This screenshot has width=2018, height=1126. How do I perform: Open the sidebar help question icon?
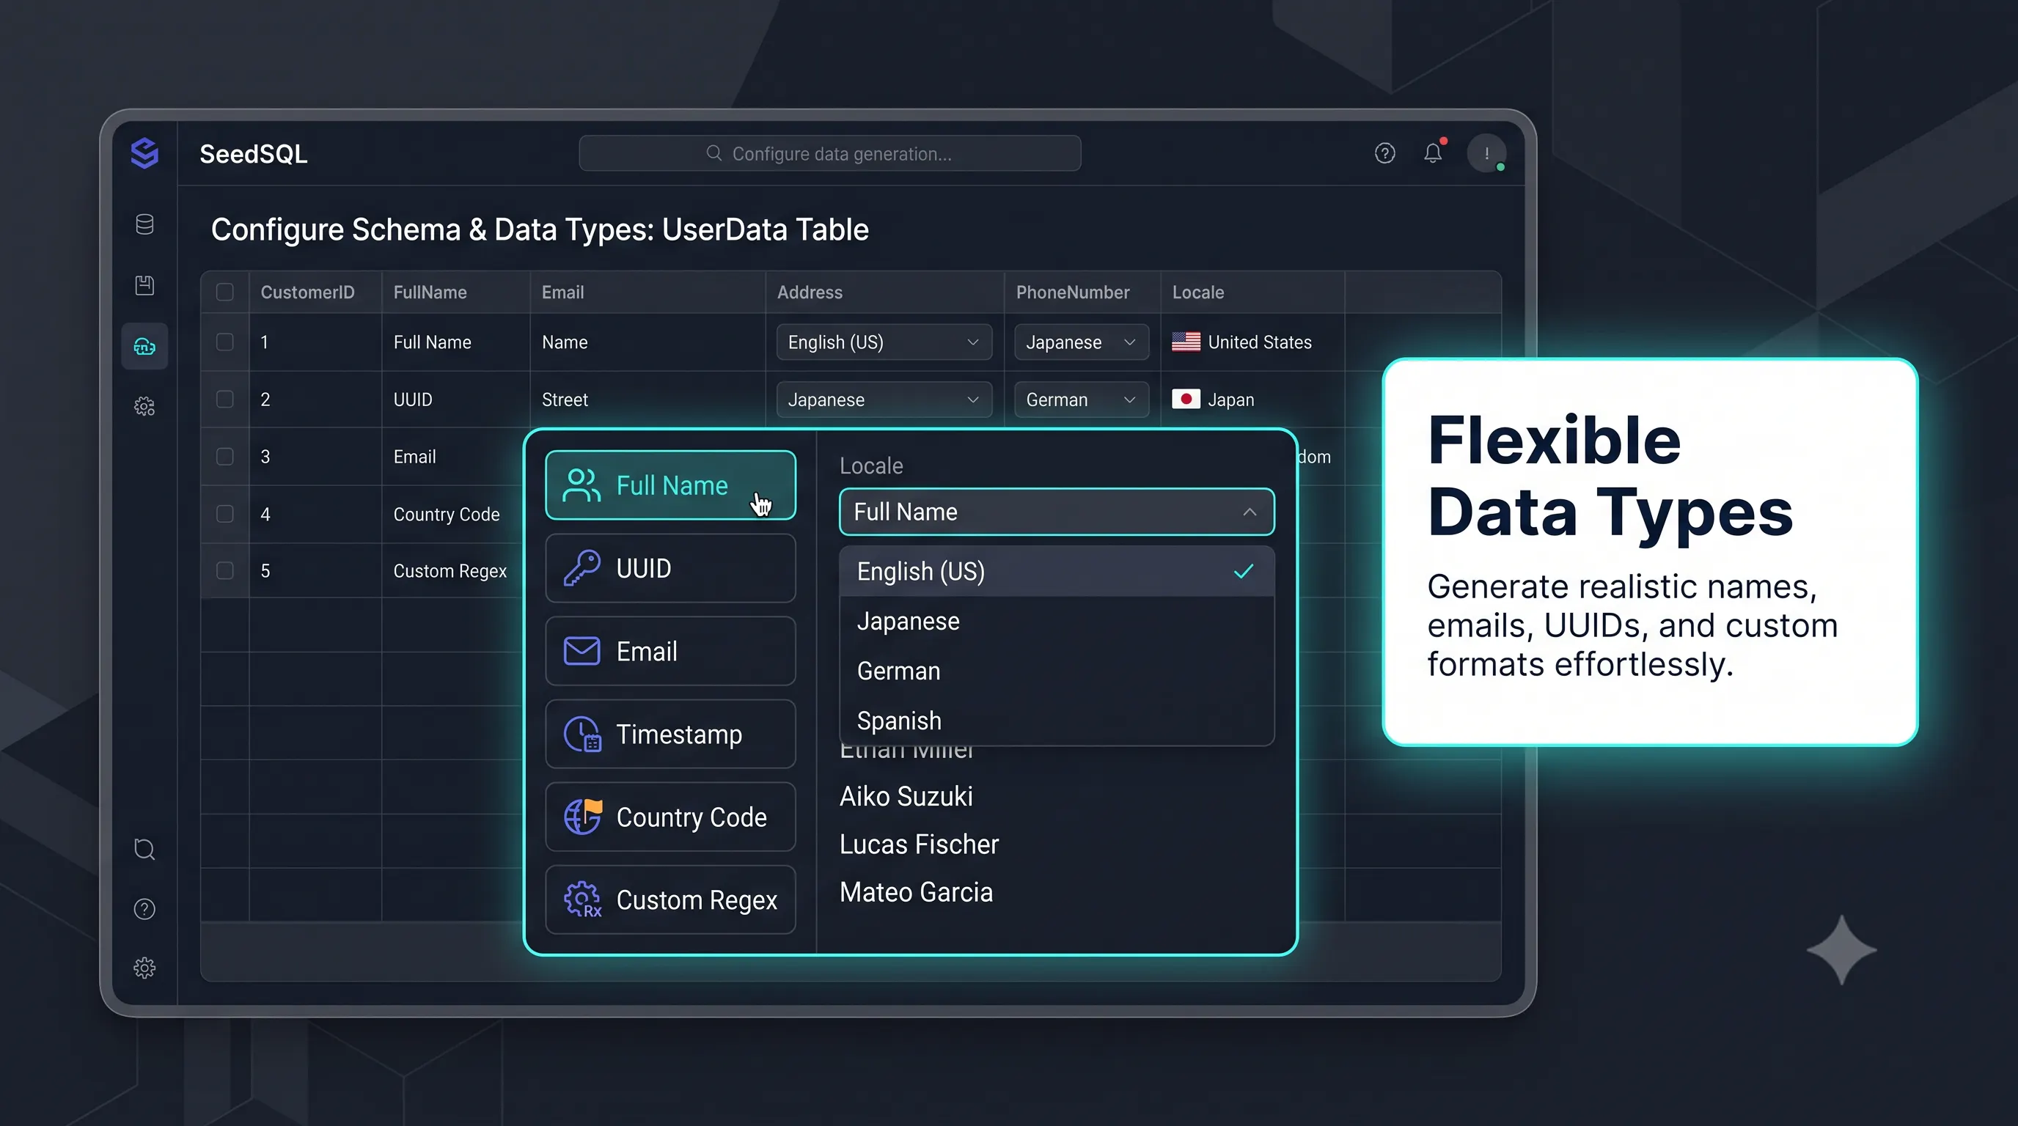pos(144,909)
